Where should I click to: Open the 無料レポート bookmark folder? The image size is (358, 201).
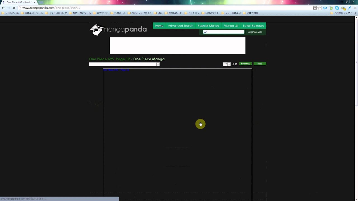pyautogui.click(x=173, y=13)
